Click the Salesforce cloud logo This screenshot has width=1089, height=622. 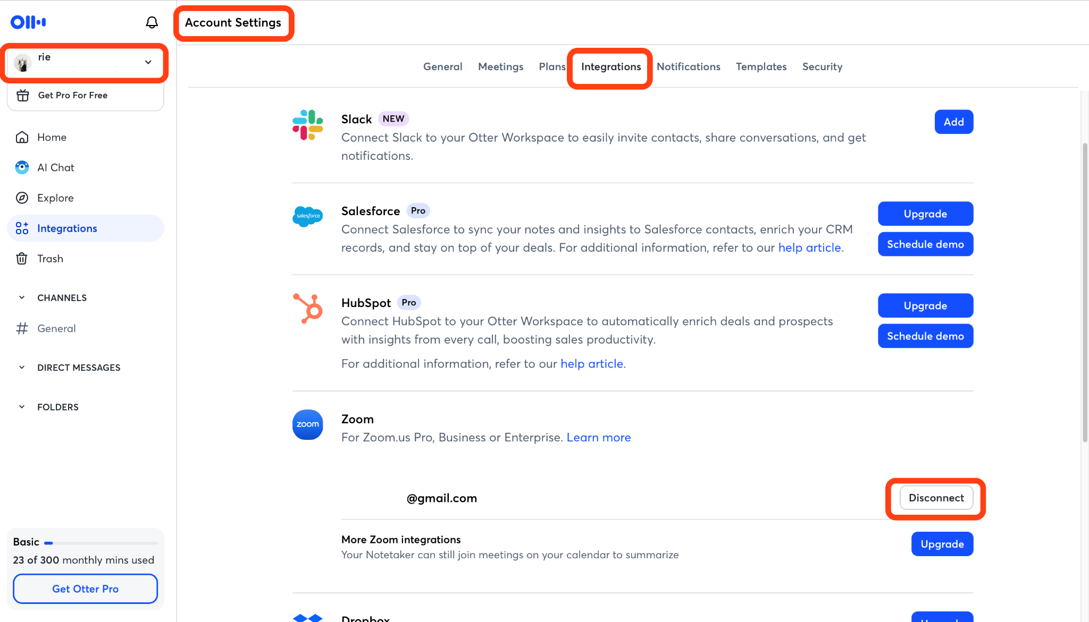[x=308, y=216]
